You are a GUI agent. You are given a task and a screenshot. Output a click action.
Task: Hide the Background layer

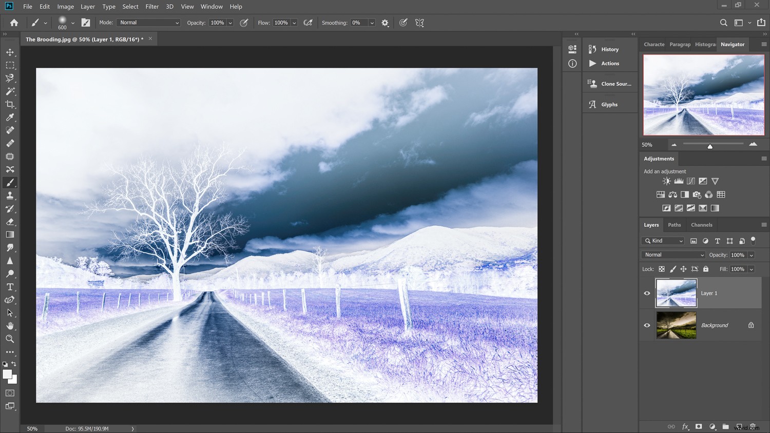[647, 325]
